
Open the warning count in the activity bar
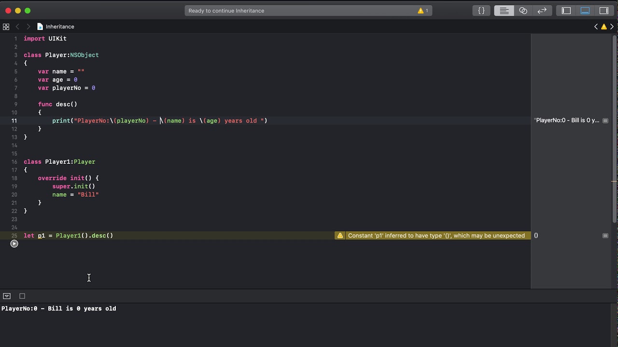click(423, 11)
